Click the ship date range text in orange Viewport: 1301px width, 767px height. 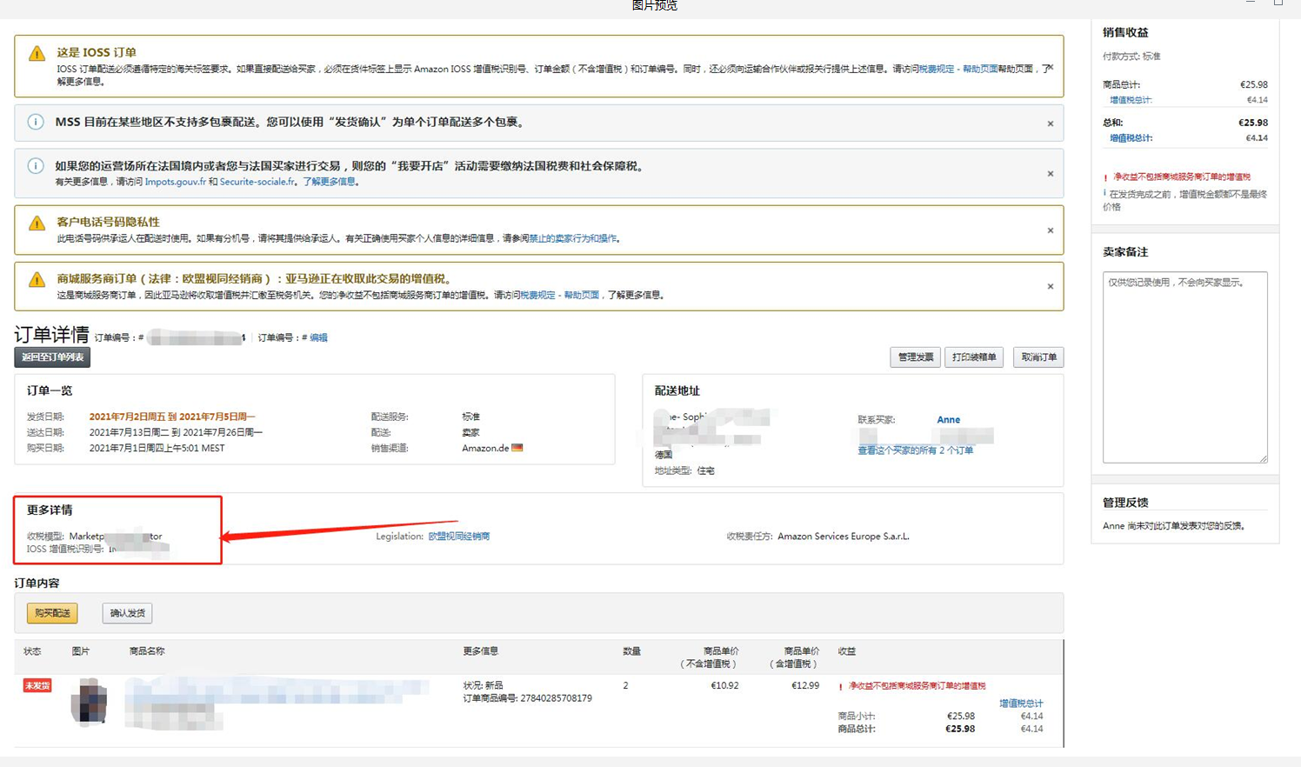pyautogui.click(x=172, y=417)
